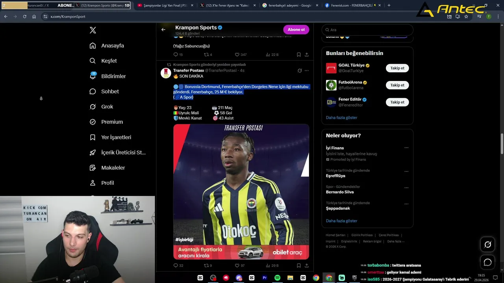View analytics showing 22 B views

272,55
